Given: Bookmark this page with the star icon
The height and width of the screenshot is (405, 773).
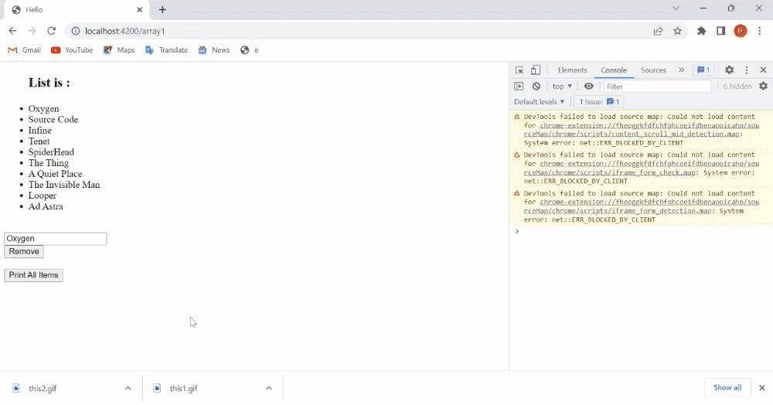Looking at the screenshot, I should (678, 31).
